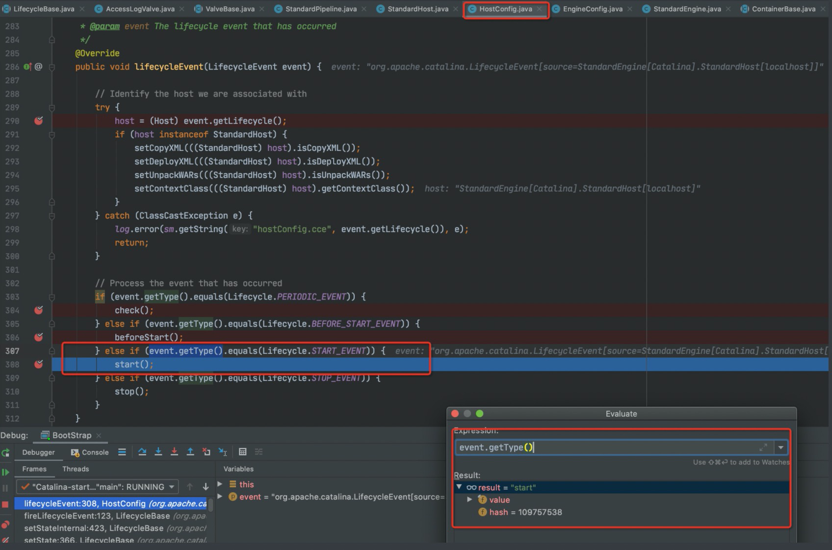The height and width of the screenshot is (550, 832).
Task: Close the StandardHost.java editor tab
Action: click(x=456, y=9)
